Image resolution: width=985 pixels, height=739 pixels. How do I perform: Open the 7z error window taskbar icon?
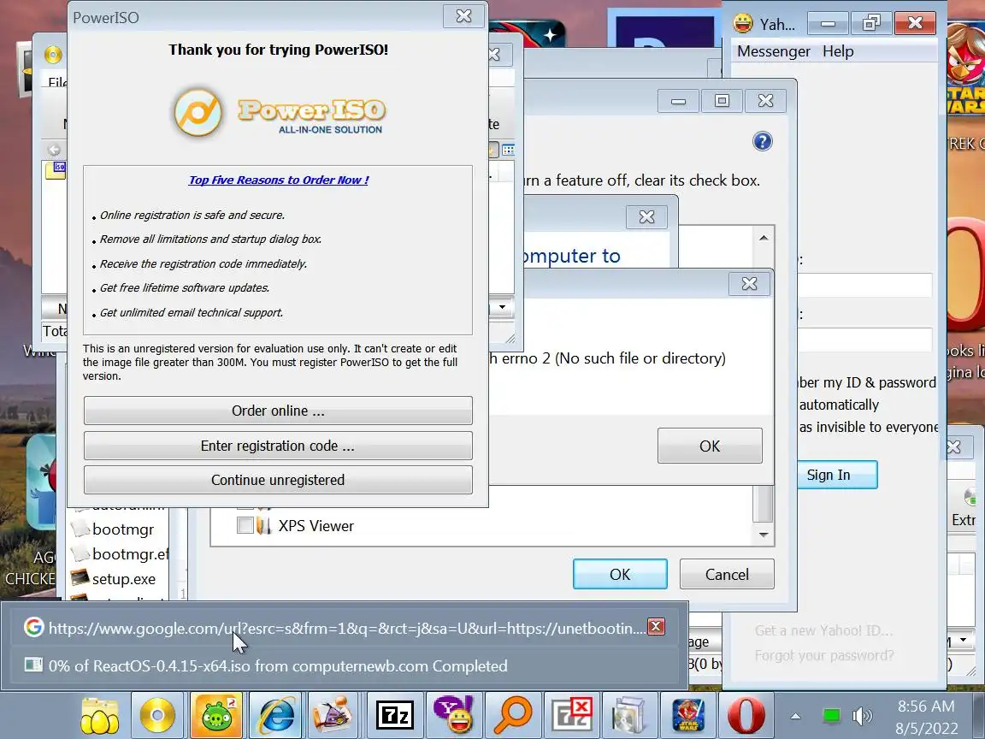pos(571,714)
